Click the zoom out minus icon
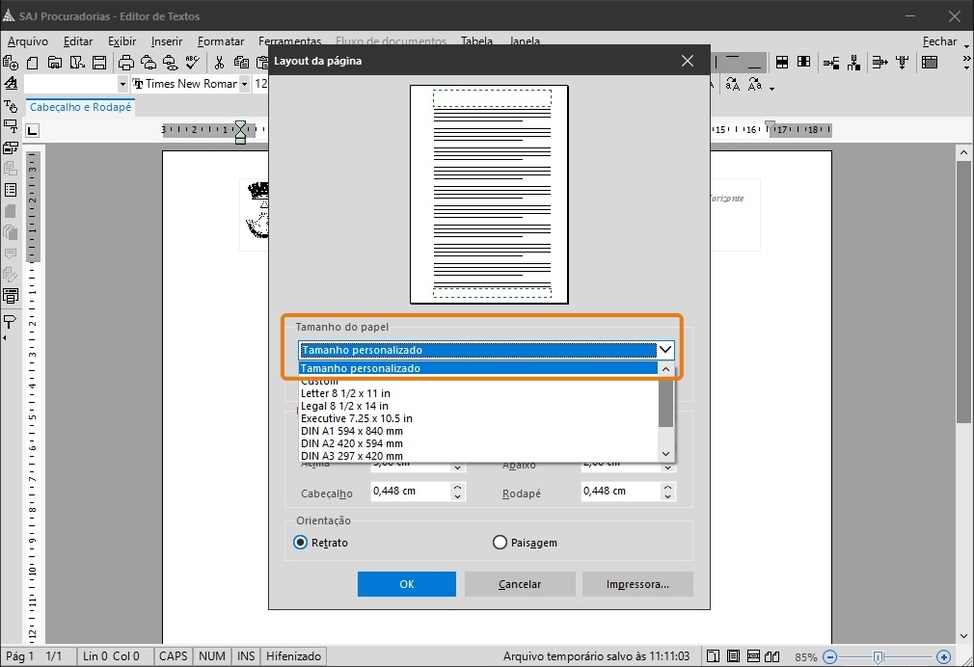 click(x=829, y=656)
